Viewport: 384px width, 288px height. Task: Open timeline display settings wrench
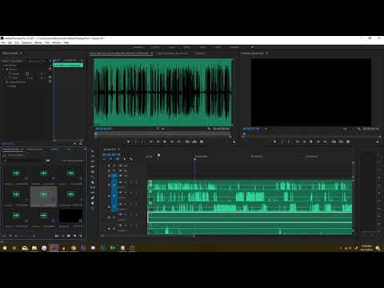pyautogui.click(x=131, y=159)
